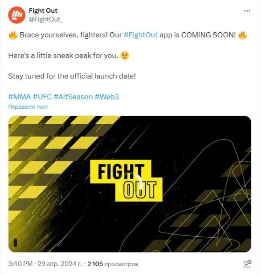Click the fire emoji before Brace yourselves
The height and width of the screenshot is (275, 261).
coord(13,35)
